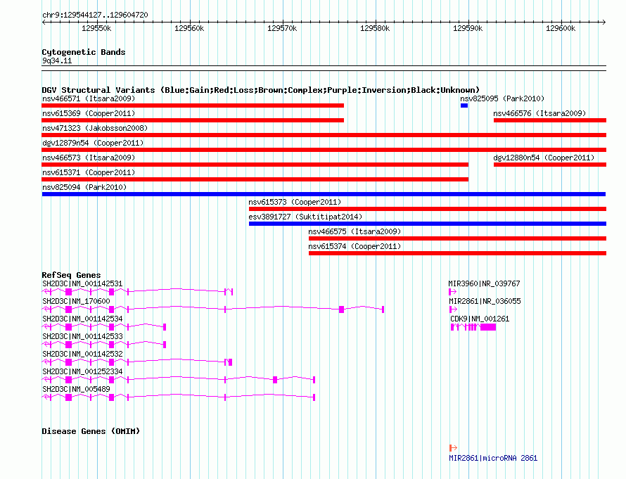
Task: Click the blue esv3891727 (Suktitipat2014) bar
Action: (428, 224)
